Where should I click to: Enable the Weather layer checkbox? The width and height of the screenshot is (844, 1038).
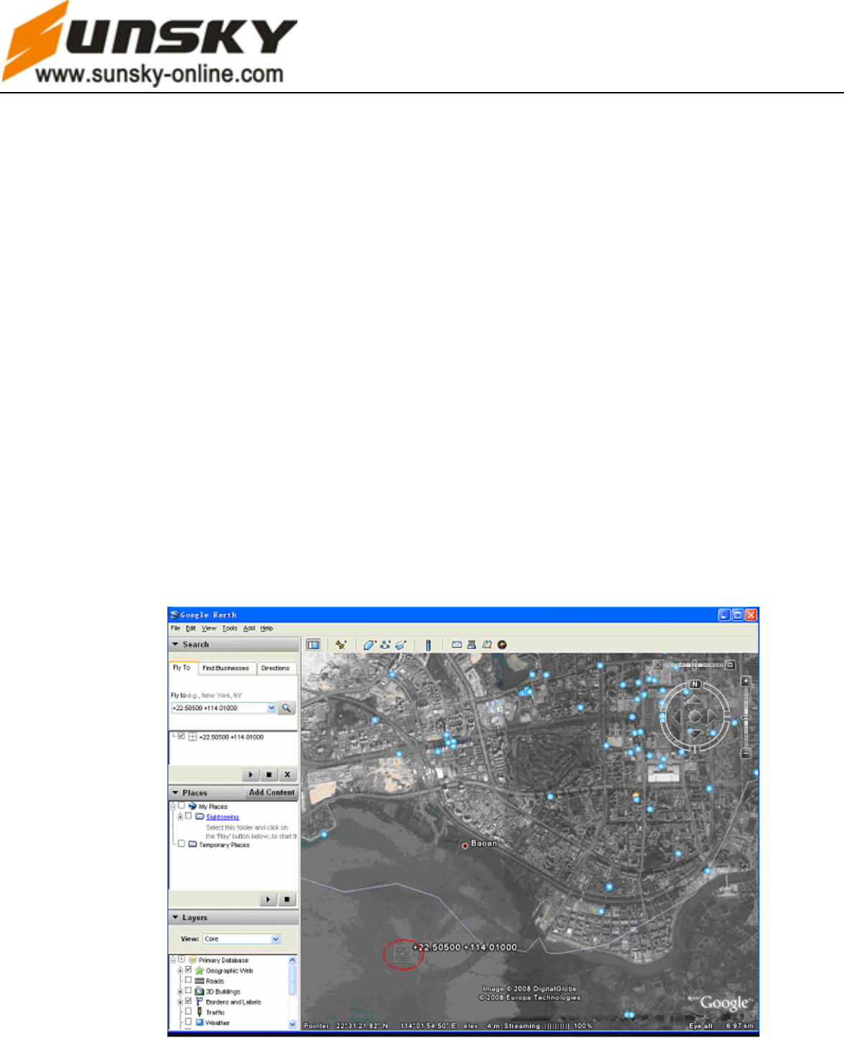[189, 1021]
